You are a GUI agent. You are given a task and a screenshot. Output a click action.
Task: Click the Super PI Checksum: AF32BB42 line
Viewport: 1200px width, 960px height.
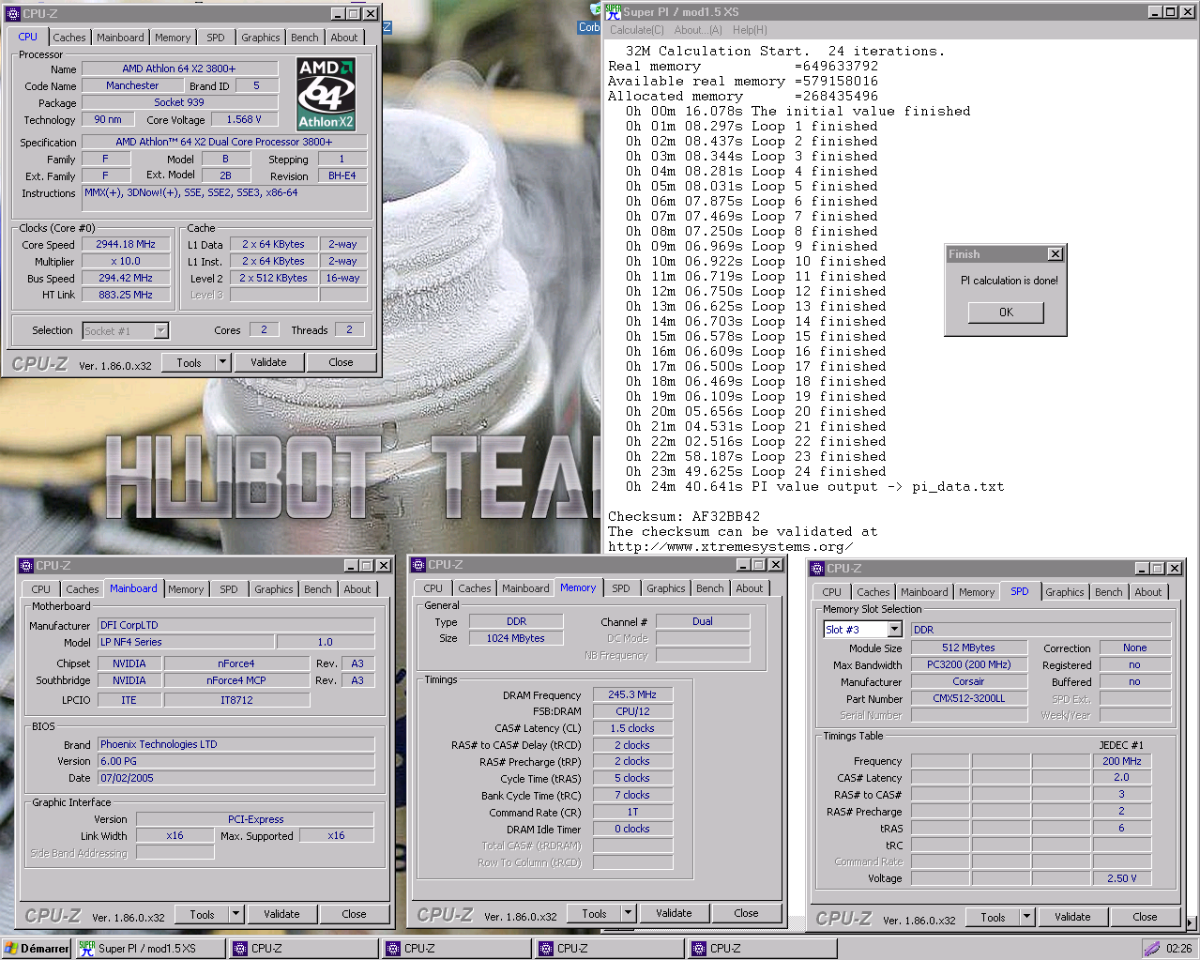click(x=684, y=516)
